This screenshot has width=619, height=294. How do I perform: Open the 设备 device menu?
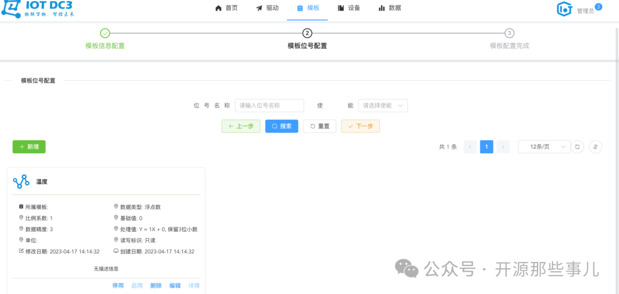point(349,8)
